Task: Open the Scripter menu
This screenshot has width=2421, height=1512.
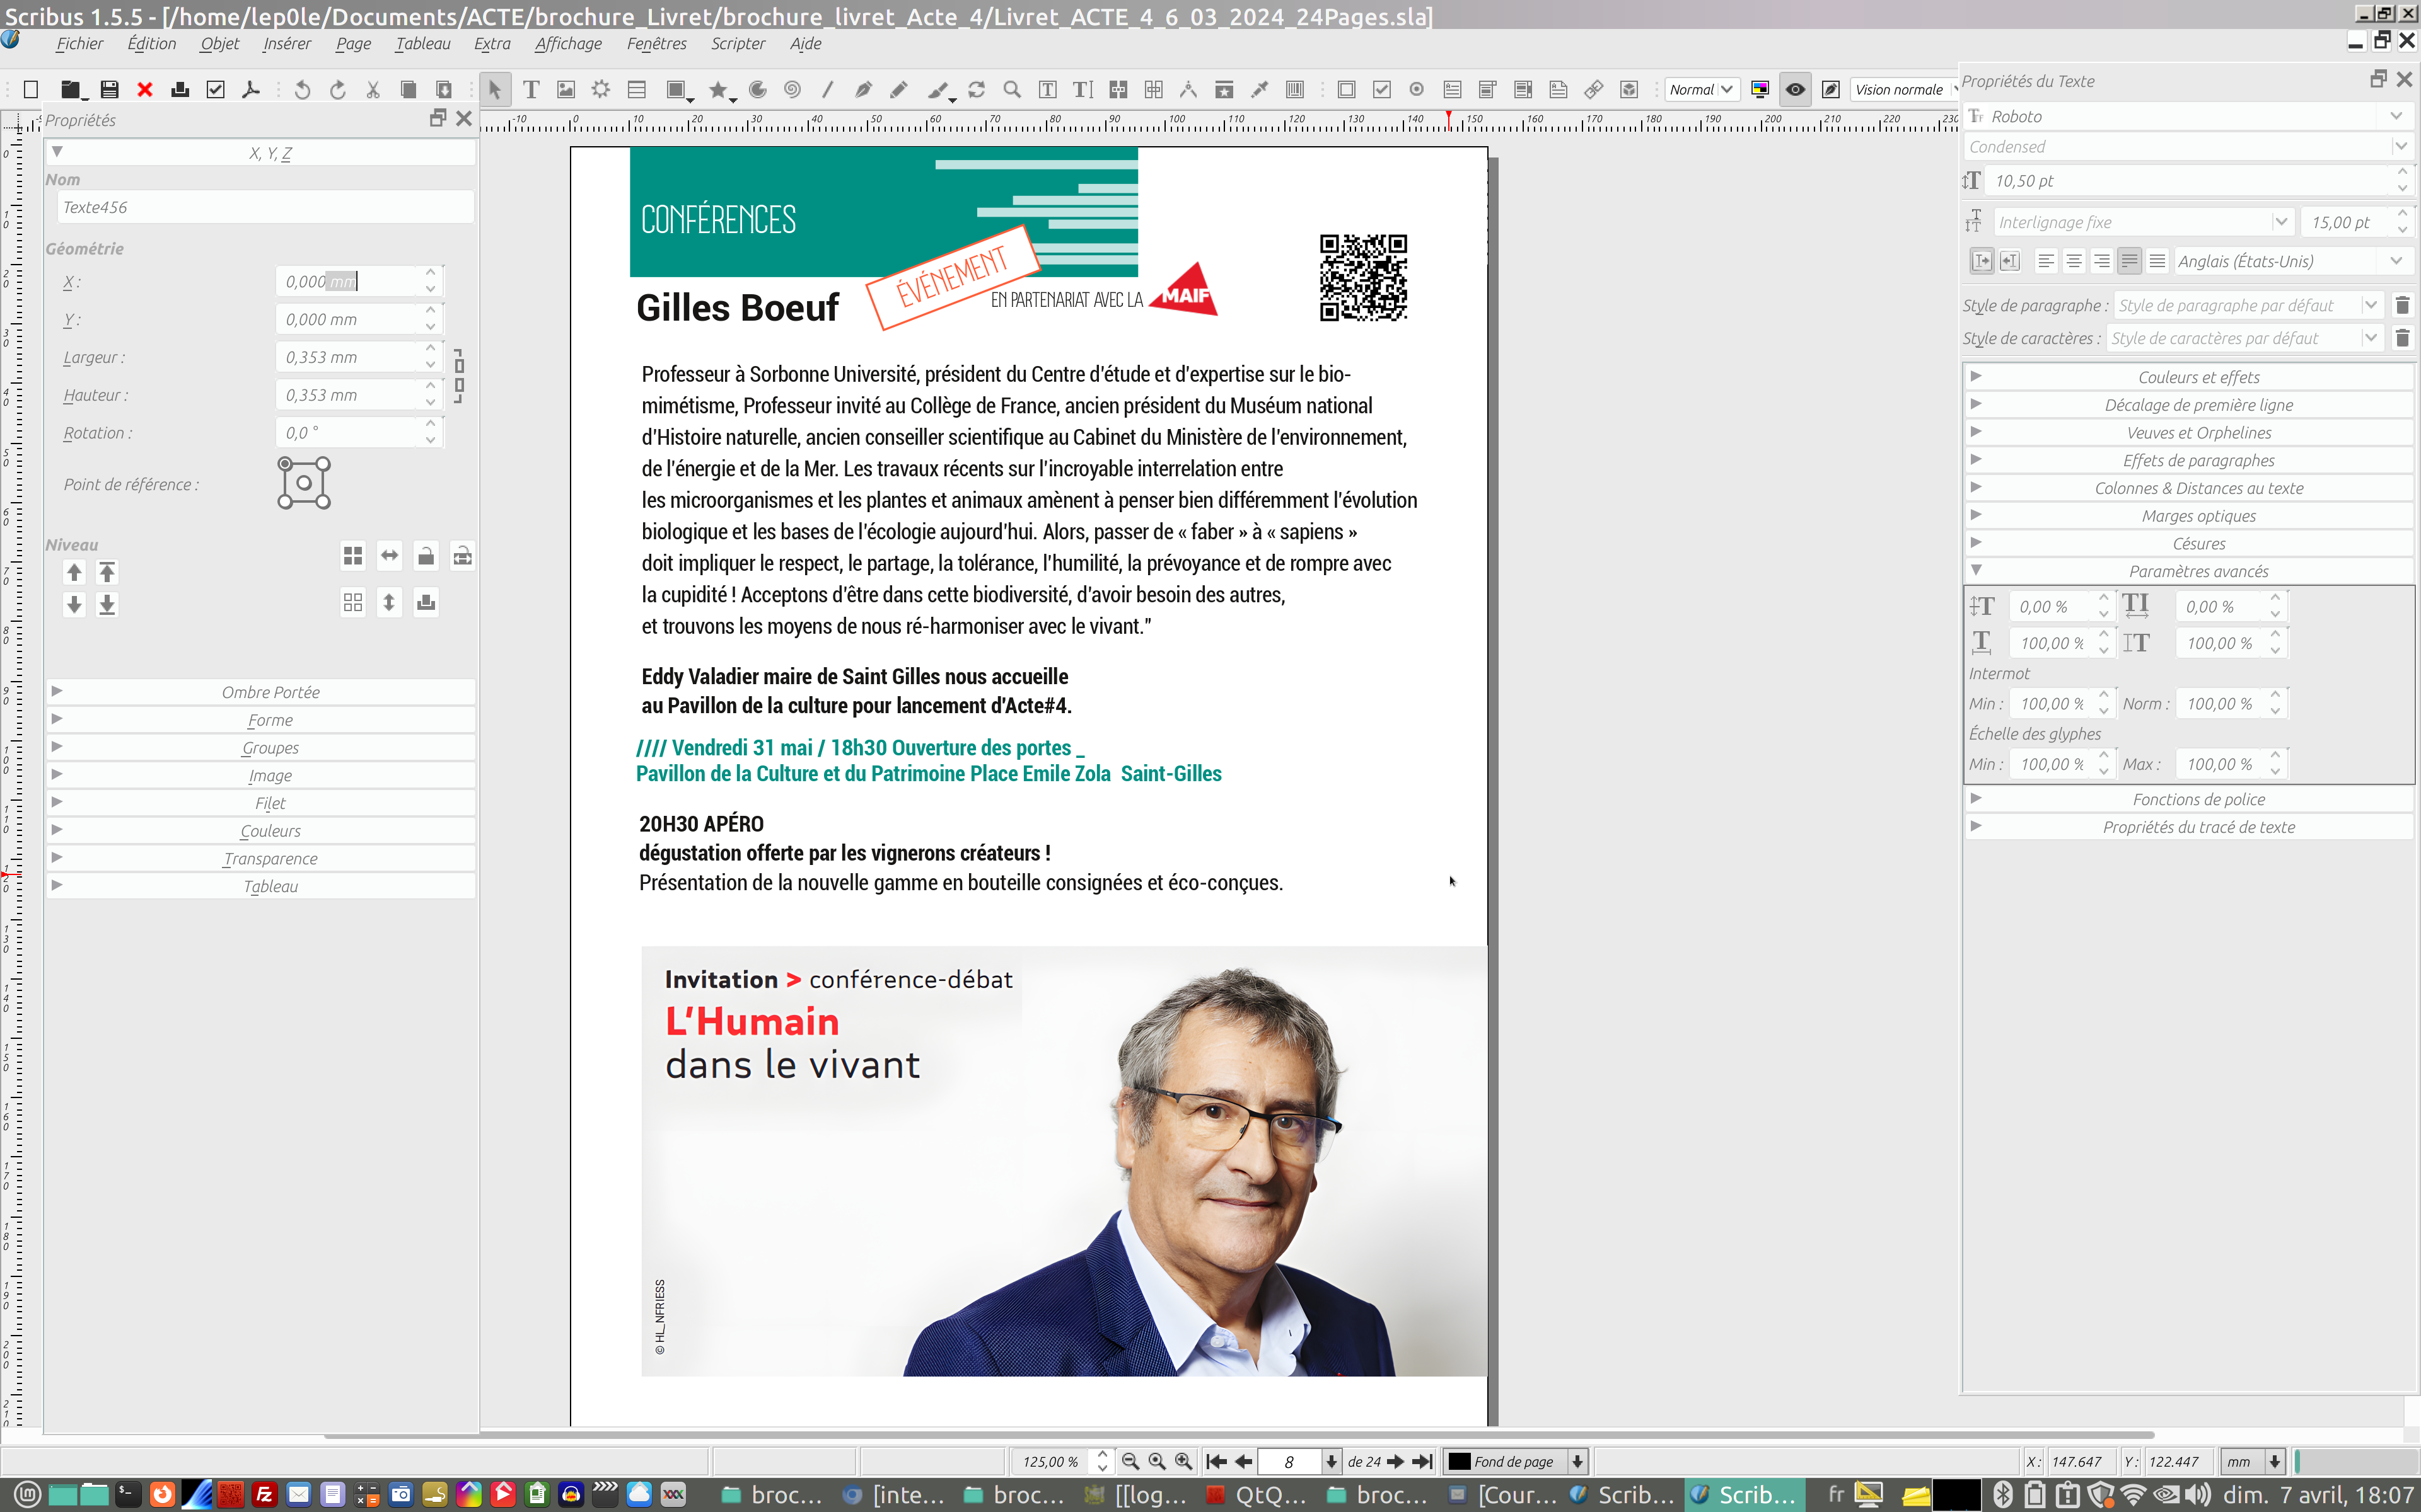Action: pyautogui.click(x=737, y=44)
